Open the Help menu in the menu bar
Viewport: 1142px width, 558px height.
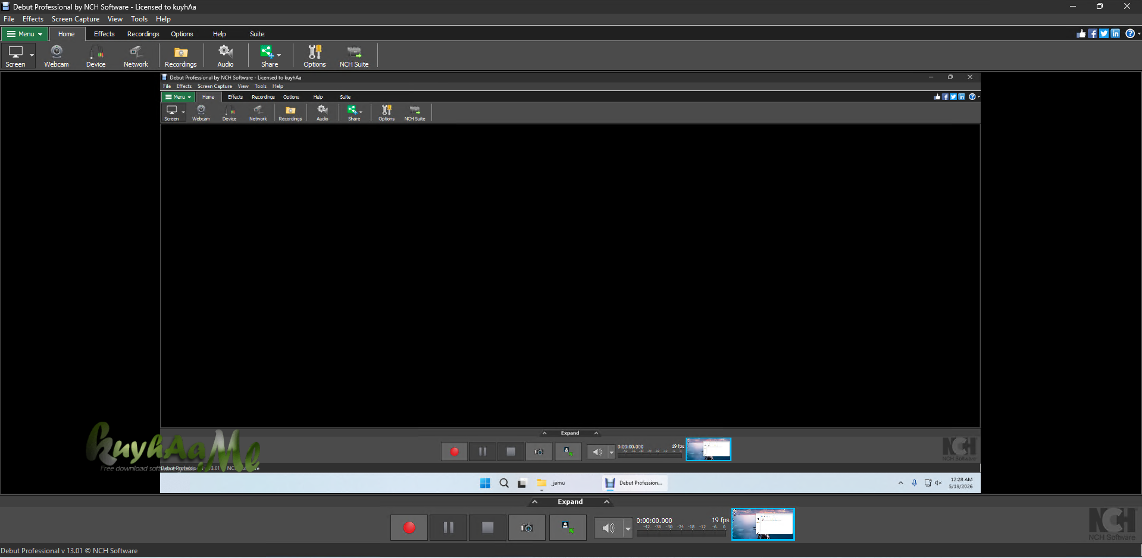[x=163, y=19]
